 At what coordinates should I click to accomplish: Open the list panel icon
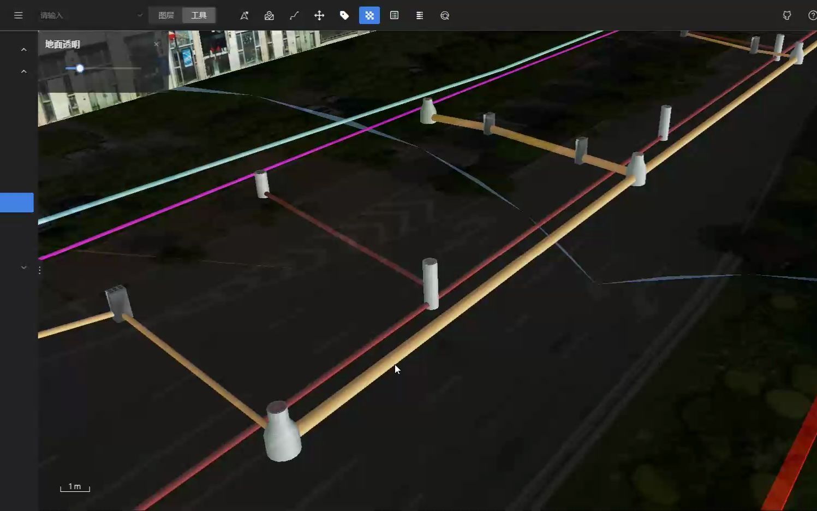click(395, 15)
